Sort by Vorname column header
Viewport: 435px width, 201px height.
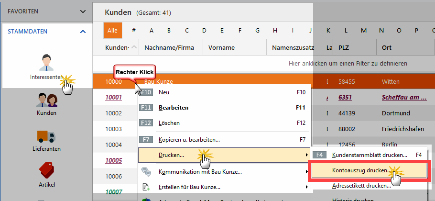235,47
